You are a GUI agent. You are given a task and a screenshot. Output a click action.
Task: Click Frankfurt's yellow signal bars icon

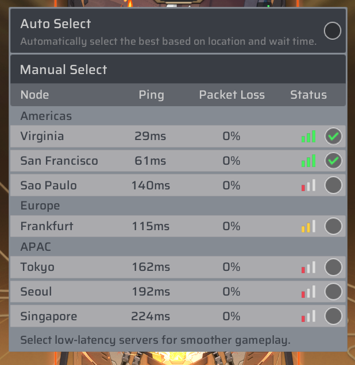tap(308, 226)
